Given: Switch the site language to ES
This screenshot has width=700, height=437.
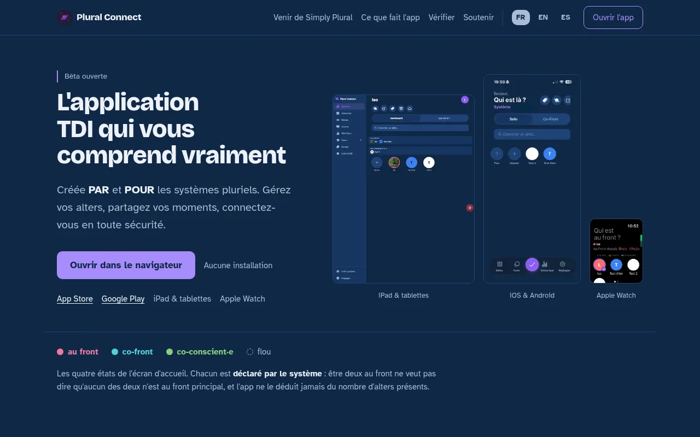Looking at the screenshot, I should point(565,17).
